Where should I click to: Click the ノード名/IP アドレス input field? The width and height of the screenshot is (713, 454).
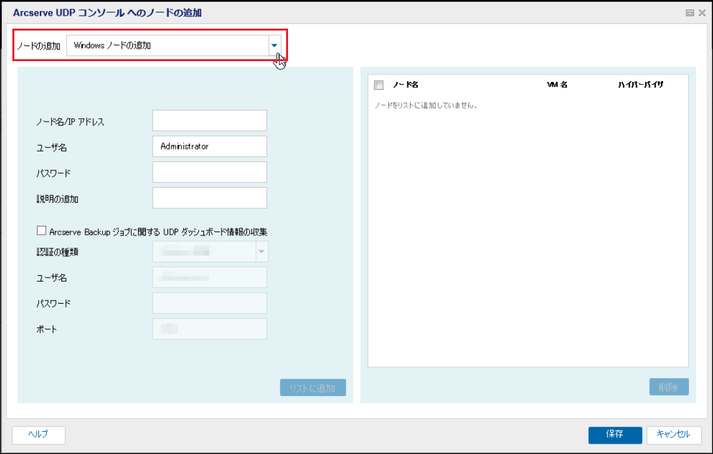(210, 121)
